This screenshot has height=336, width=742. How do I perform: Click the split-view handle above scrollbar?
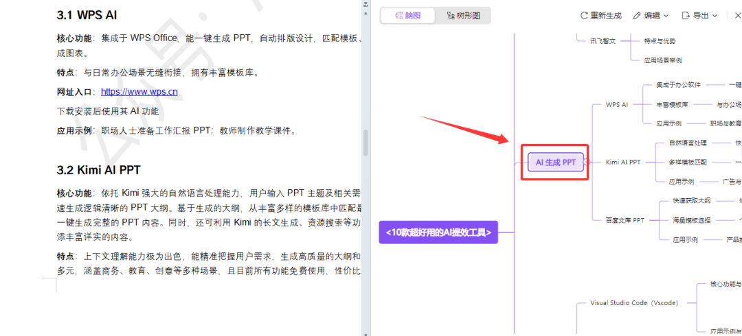pyautogui.click(x=366, y=4)
